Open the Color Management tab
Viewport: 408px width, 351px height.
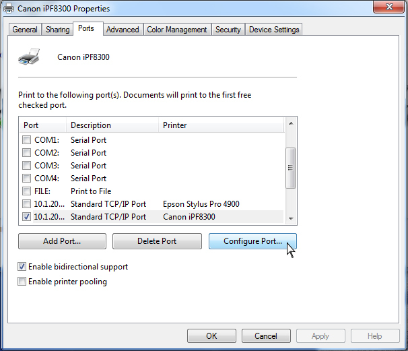[176, 30]
